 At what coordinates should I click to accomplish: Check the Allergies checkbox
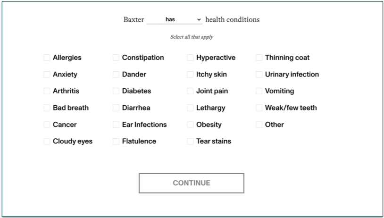coord(47,58)
